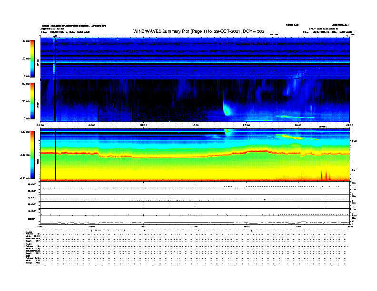
Task: Click the 40.00 label on RAD2 scale
Action: coord(26,41)
